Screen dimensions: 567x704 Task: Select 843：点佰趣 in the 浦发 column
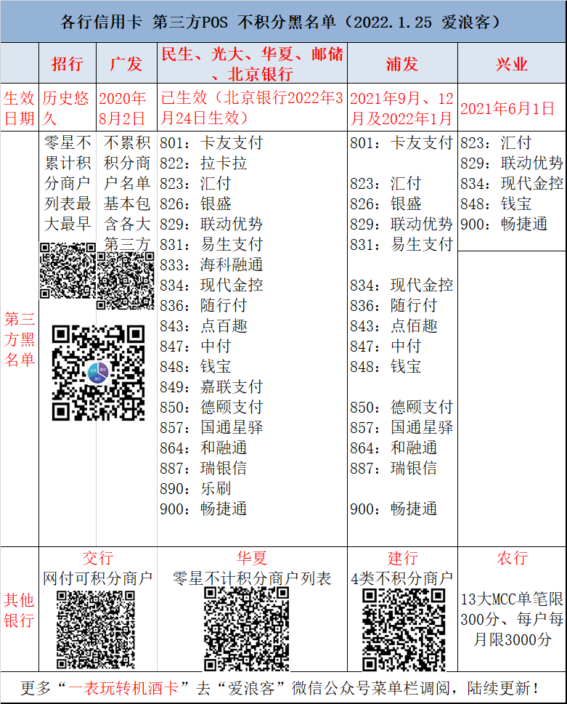click(393, 325)
